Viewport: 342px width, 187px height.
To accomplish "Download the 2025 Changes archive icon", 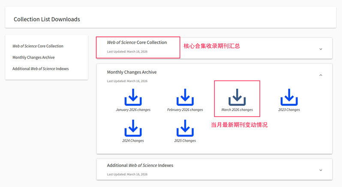I will (185, 128).
